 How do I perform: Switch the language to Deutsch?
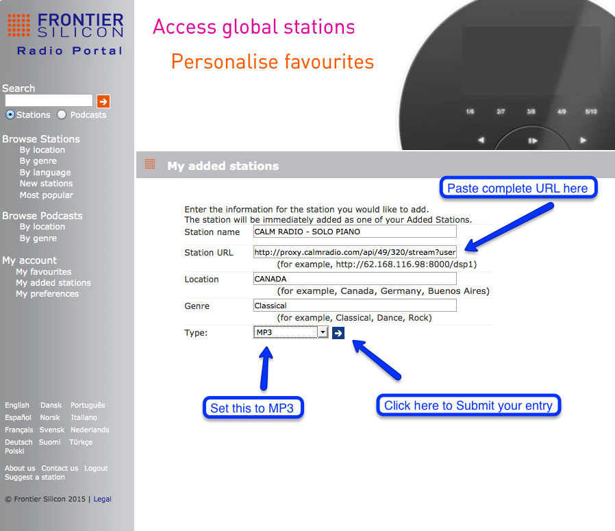point(18,443)
